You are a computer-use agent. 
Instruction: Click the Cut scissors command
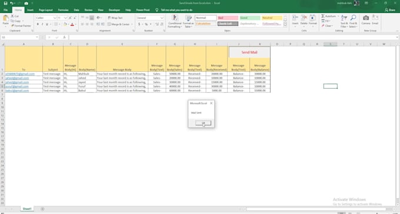pyautogui.click(x=15, y=16)
